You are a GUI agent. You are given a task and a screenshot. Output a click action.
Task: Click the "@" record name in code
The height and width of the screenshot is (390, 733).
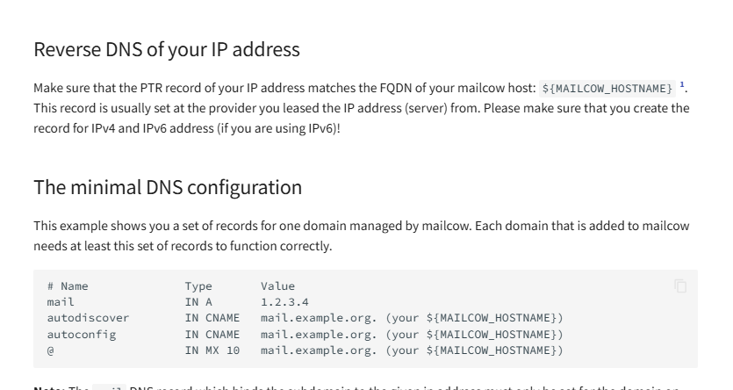click(x=51, y=350)
